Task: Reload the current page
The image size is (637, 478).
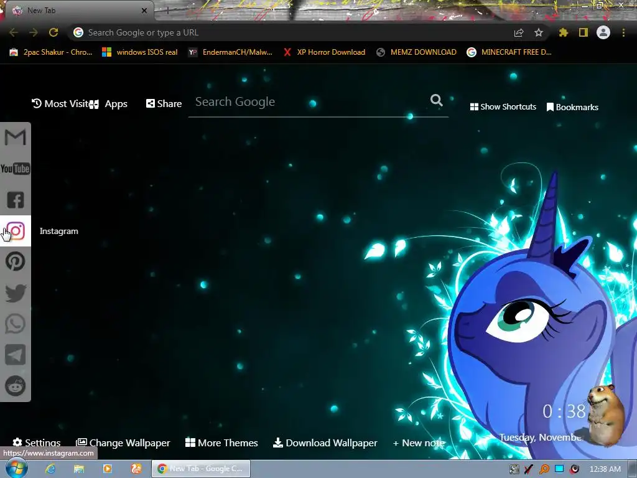Action: click(53, 32)
